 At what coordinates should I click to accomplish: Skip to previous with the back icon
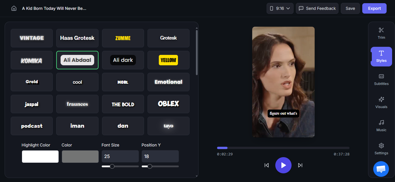(x=267, y=165)
